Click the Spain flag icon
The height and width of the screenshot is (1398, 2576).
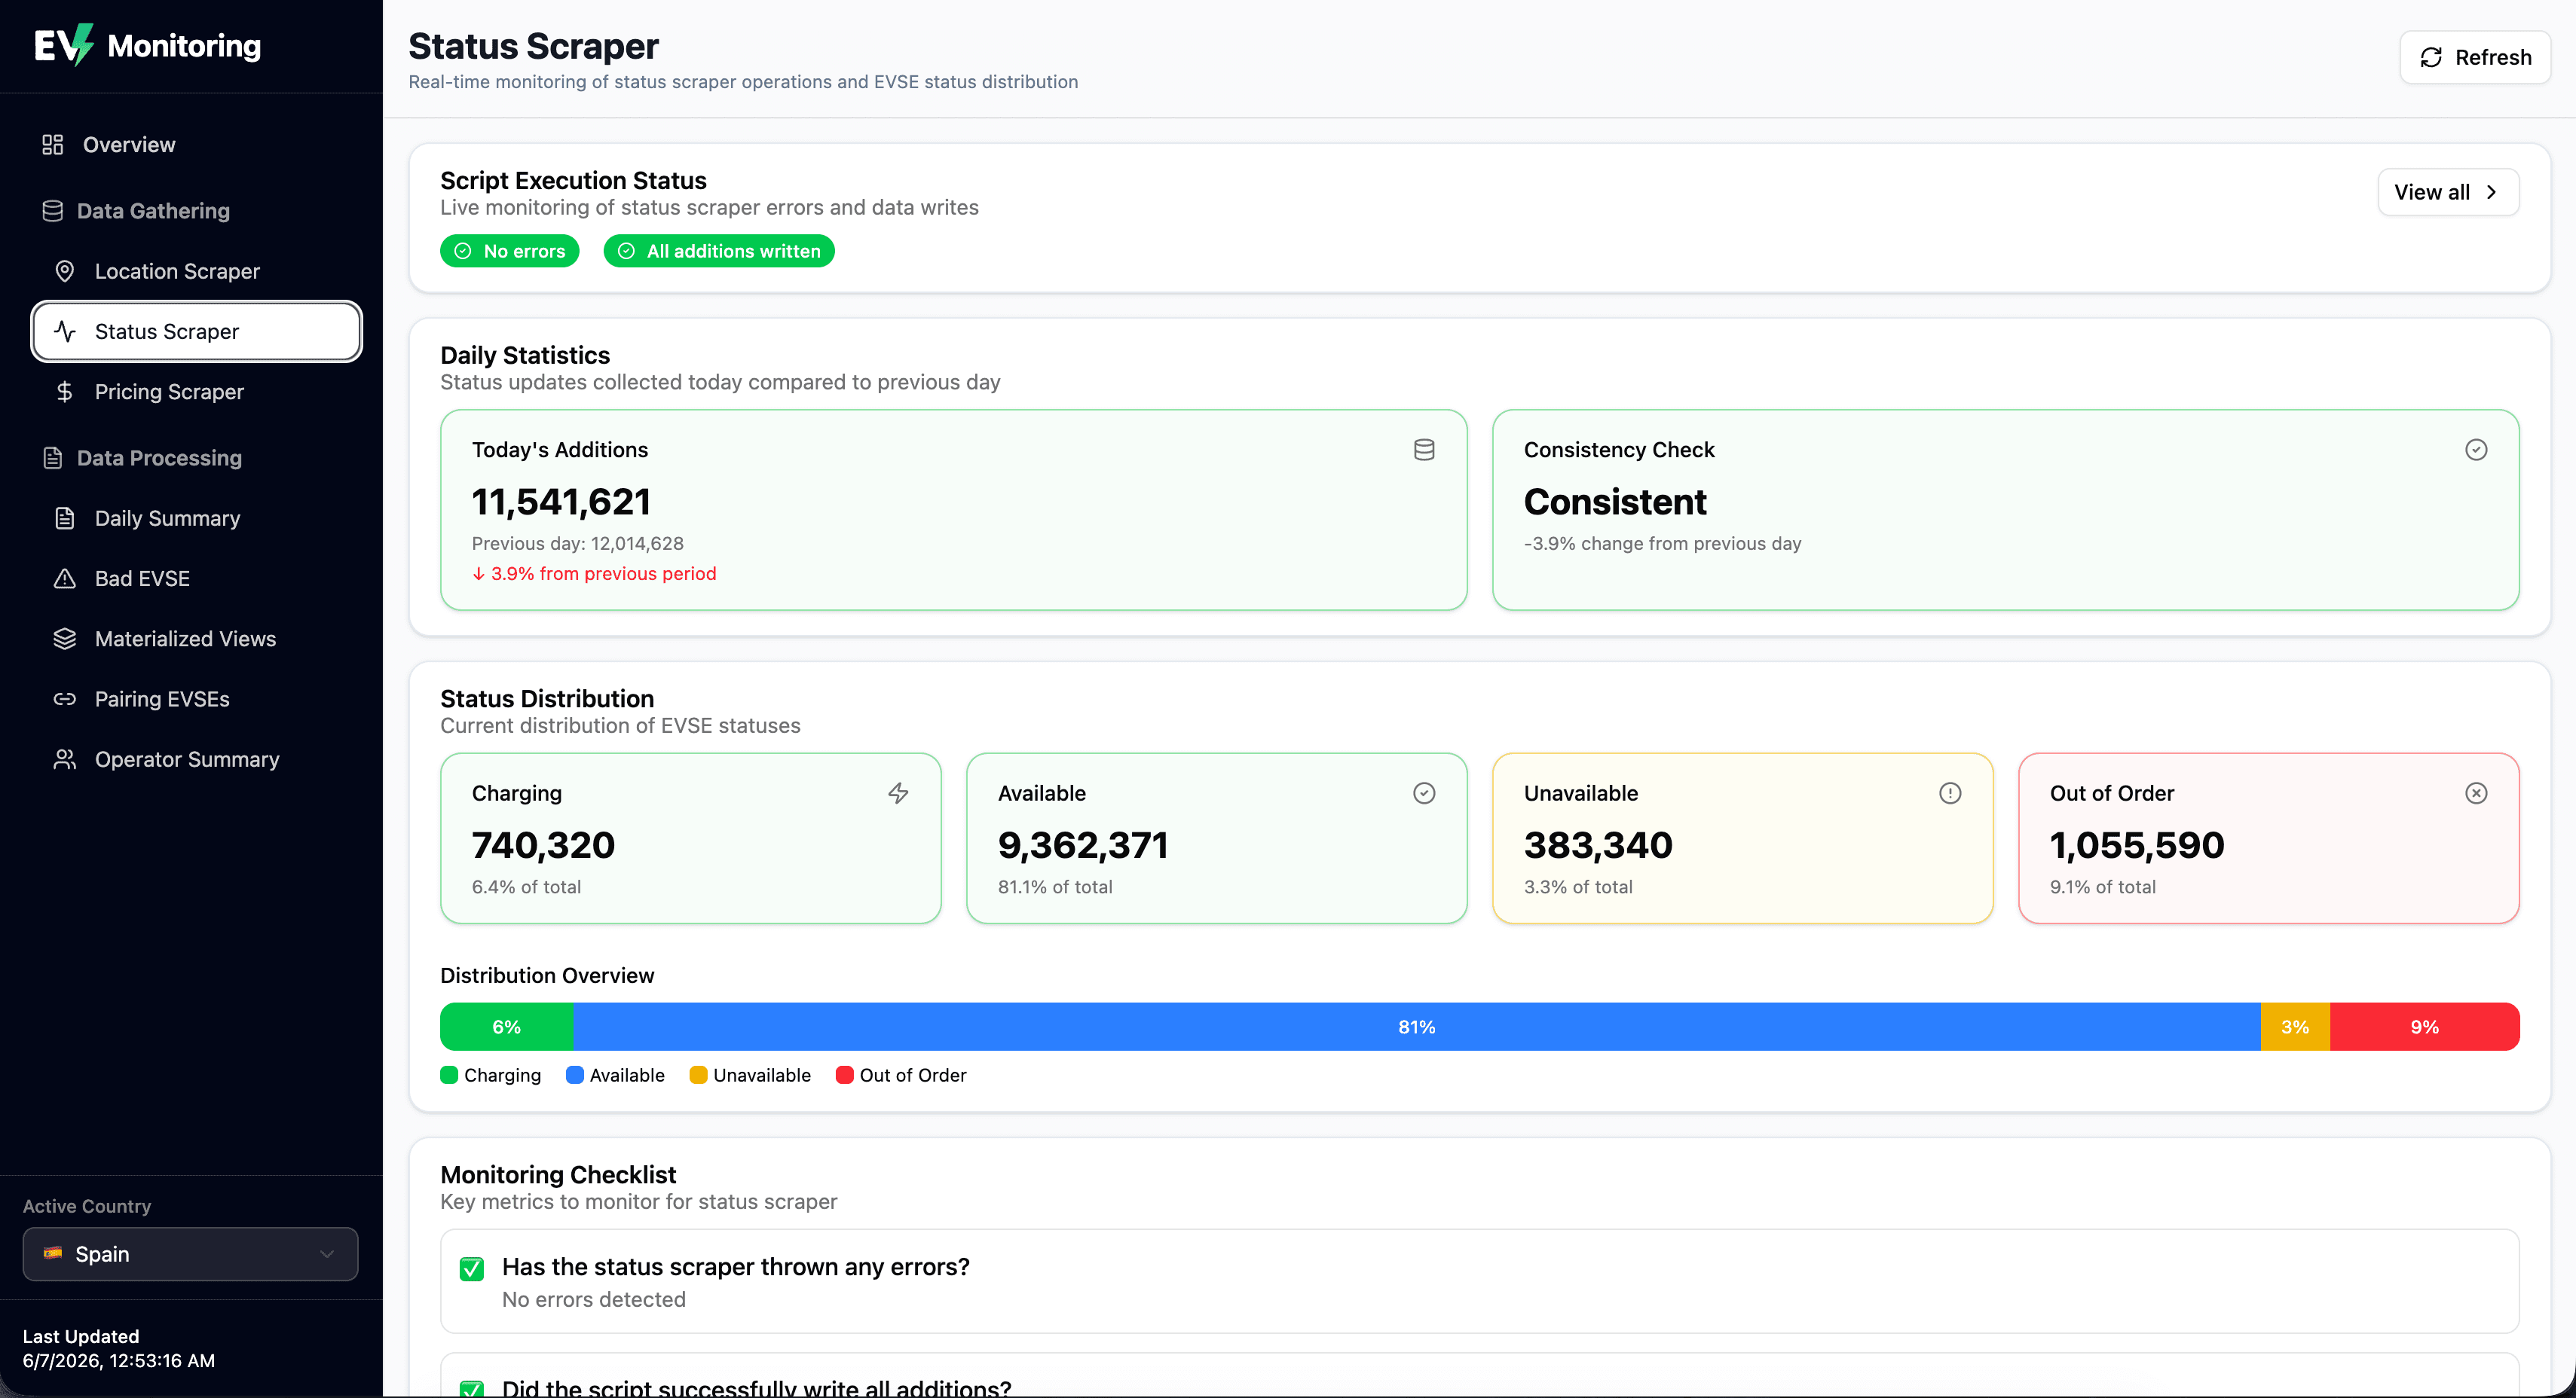(53, 1253)
